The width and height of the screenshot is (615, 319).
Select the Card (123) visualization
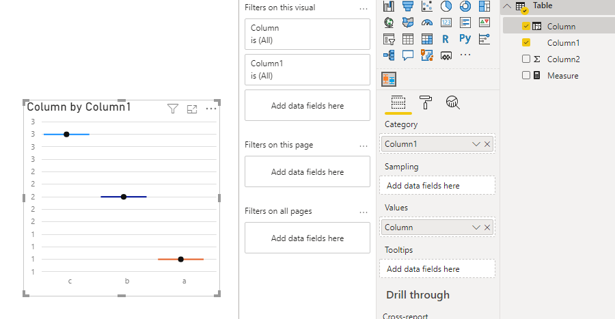pyautogui.click(x=446, y=23)
